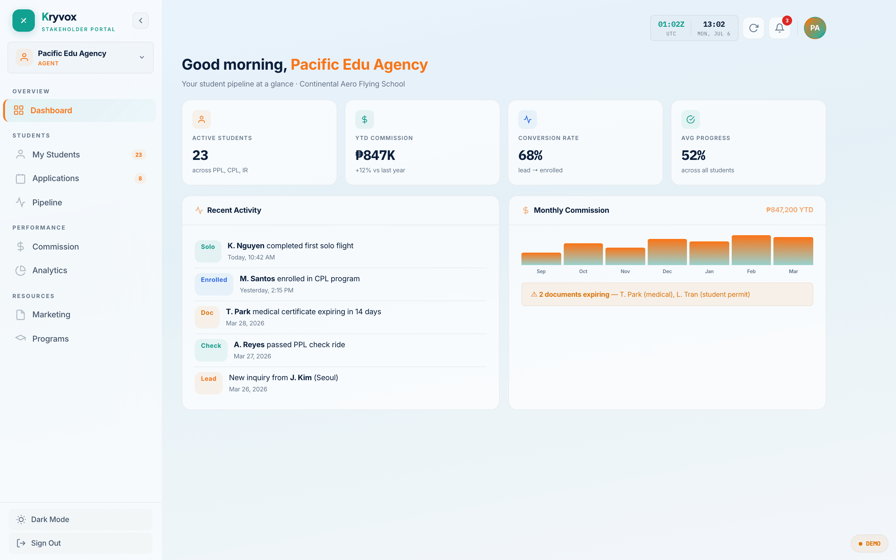
Task: Click the Analytics pie chart icon
Action: 20,270
